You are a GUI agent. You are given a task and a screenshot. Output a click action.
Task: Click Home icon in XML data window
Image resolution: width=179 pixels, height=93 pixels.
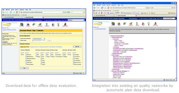(108, 8)
